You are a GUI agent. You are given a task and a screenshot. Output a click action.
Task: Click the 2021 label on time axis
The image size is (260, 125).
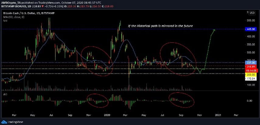pos(217,115)
